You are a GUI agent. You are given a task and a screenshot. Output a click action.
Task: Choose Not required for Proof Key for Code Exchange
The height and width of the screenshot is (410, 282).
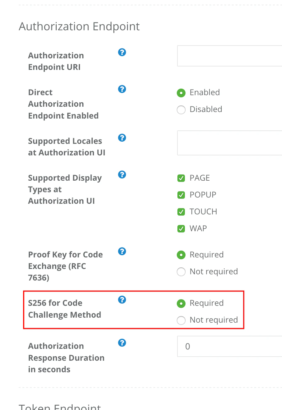(x=181, y=272)
